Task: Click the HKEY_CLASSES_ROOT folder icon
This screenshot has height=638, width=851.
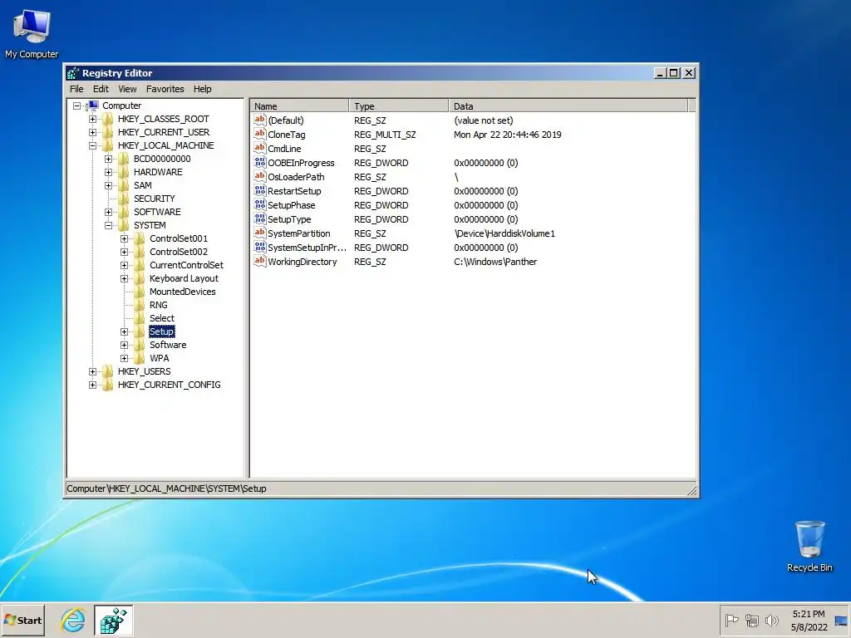Action: point(108,119)
